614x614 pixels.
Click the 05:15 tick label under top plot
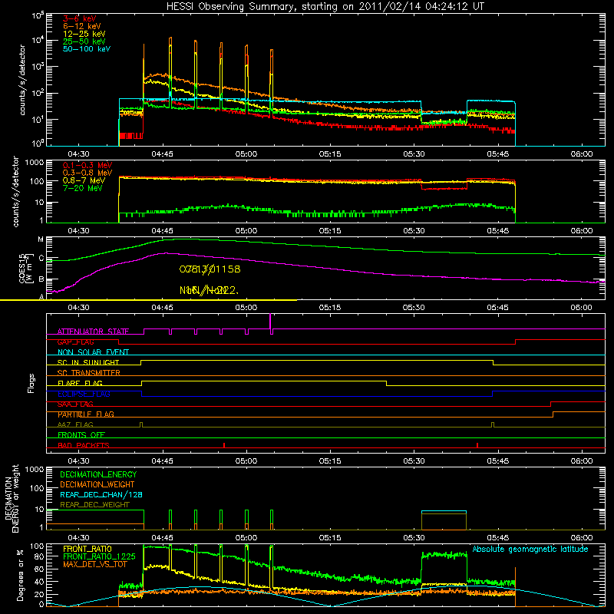pos(330,154)
